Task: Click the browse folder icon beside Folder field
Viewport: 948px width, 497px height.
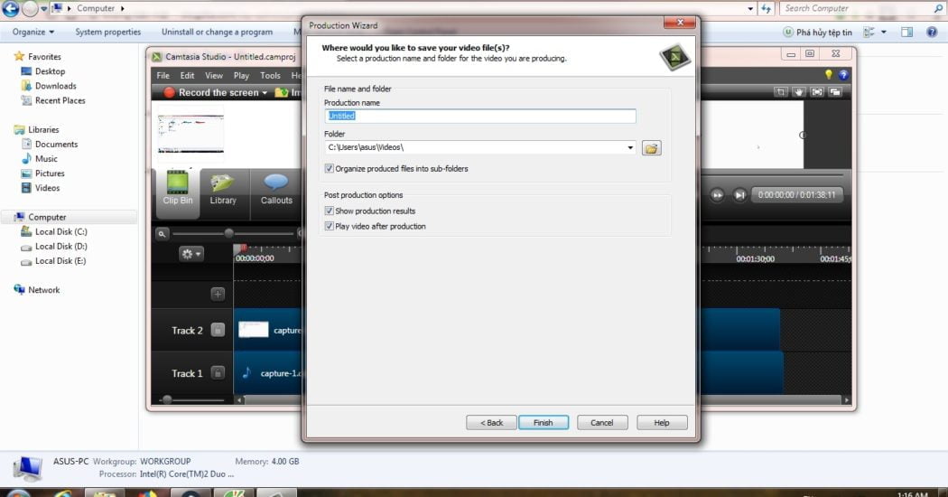Action: click(x=651, y=147)
